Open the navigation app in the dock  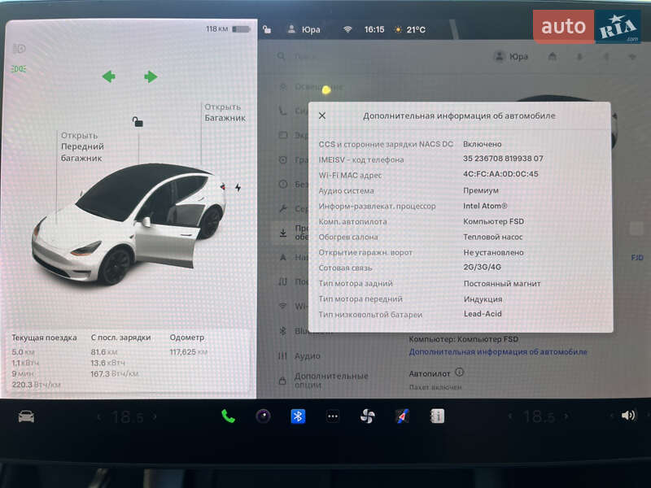pos(402,416)
